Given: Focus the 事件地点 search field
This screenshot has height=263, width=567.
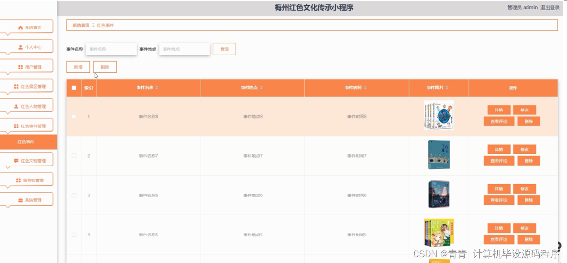Looking at the screenshot, I should (x=184, y=49).
